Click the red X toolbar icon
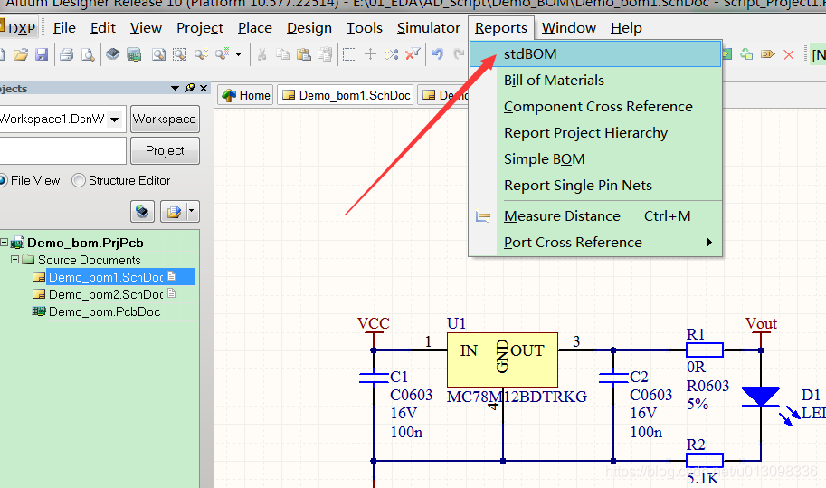This screenshot has height=488, width=826. point(789,55)
